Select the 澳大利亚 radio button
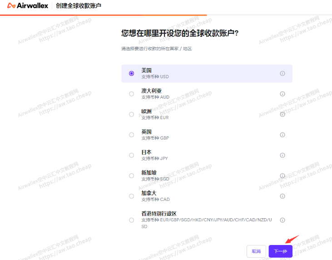Image resolution: width=332 pixels, height=260 pixels. (132, 94)
